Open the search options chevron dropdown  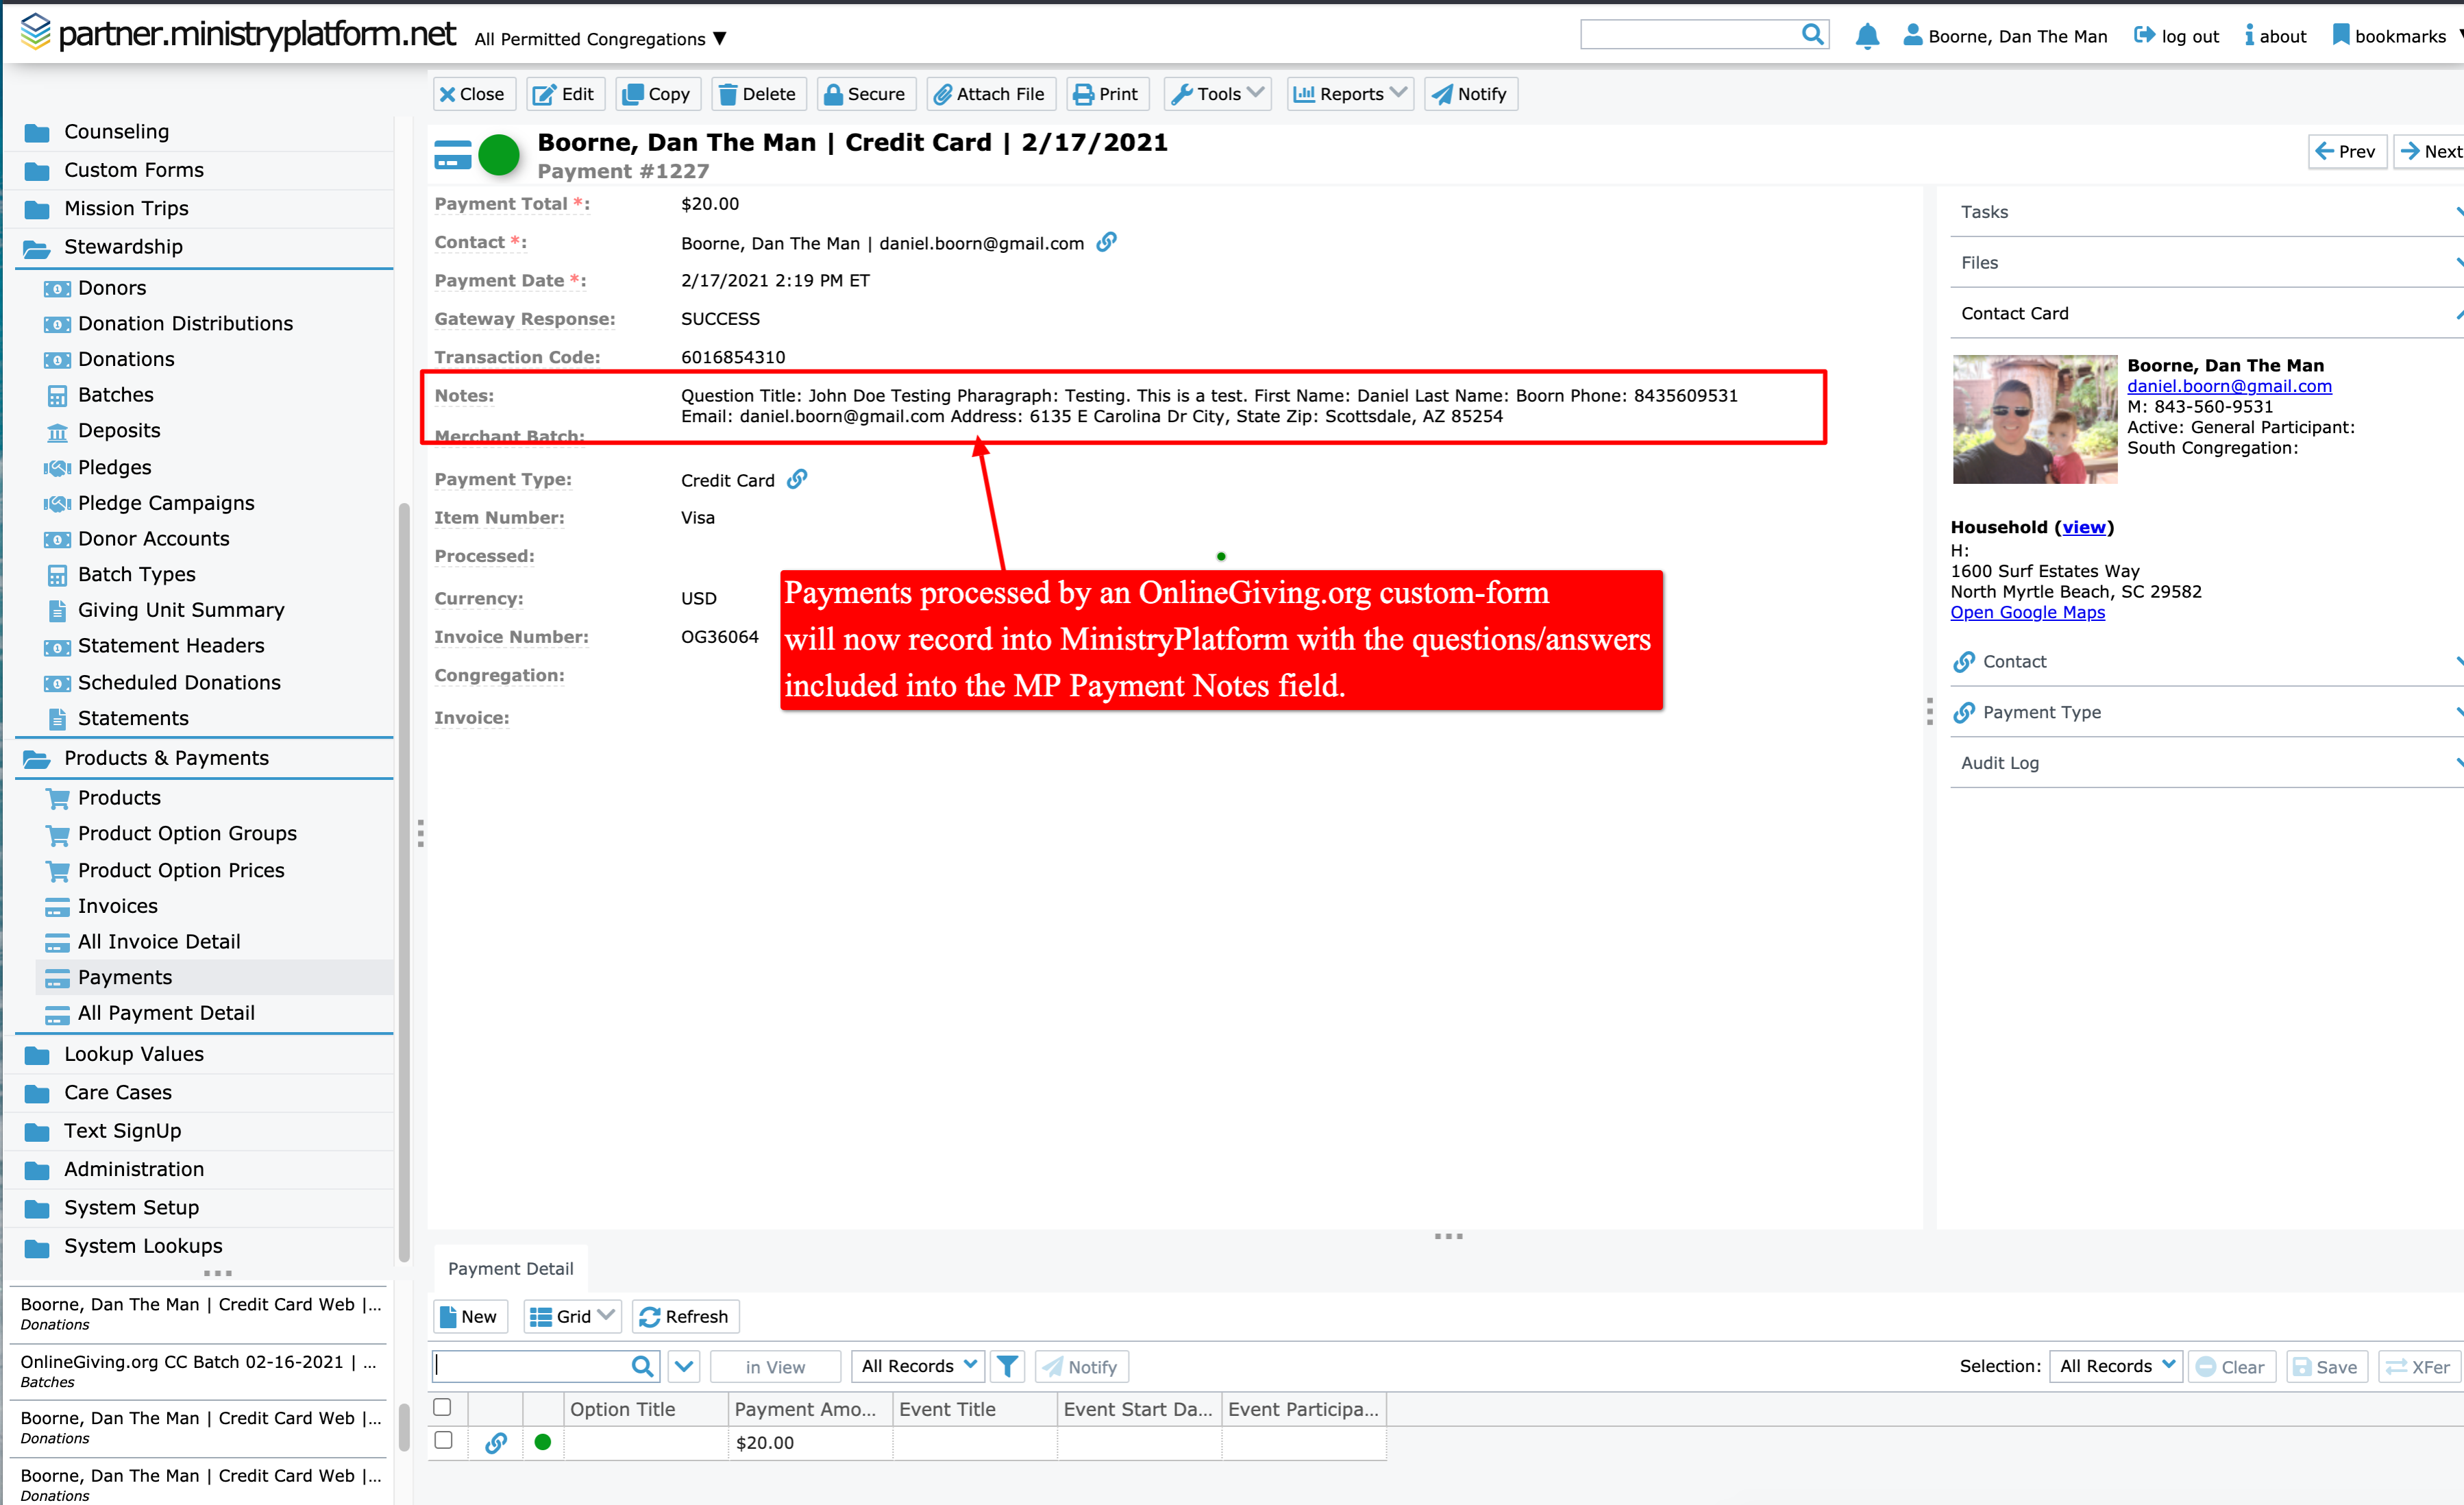point(684,1366)
